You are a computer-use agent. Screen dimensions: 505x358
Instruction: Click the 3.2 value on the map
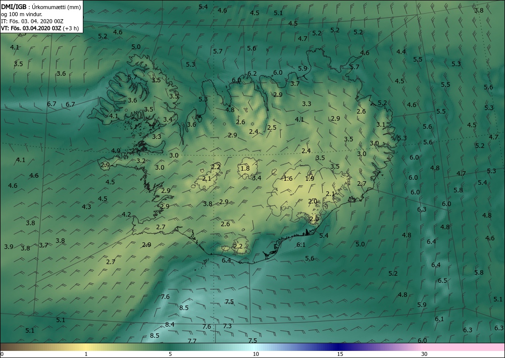[141, 161]
